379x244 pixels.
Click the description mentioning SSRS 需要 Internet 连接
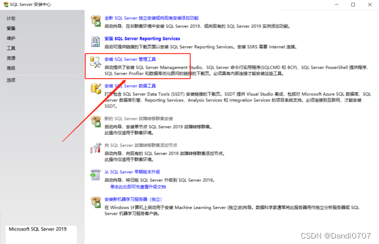201,47
